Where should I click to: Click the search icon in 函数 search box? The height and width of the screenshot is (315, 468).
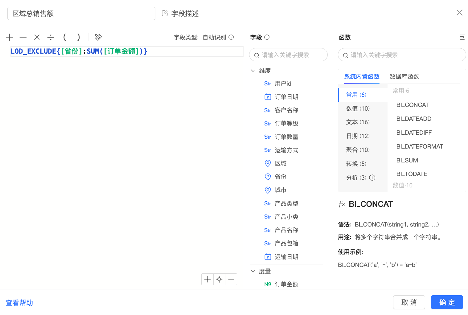[345, 55]
